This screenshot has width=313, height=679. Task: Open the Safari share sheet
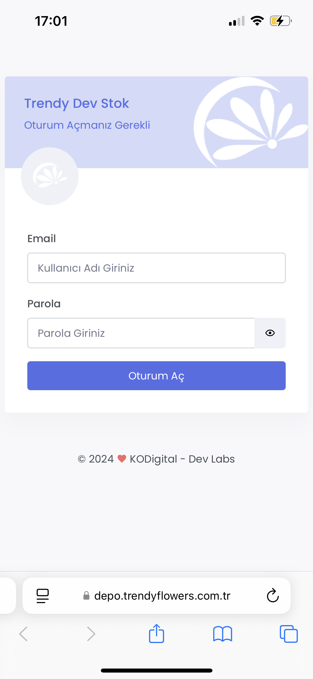coord(156,634)
